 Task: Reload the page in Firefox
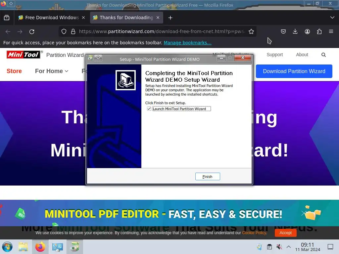tap(32, 31)
